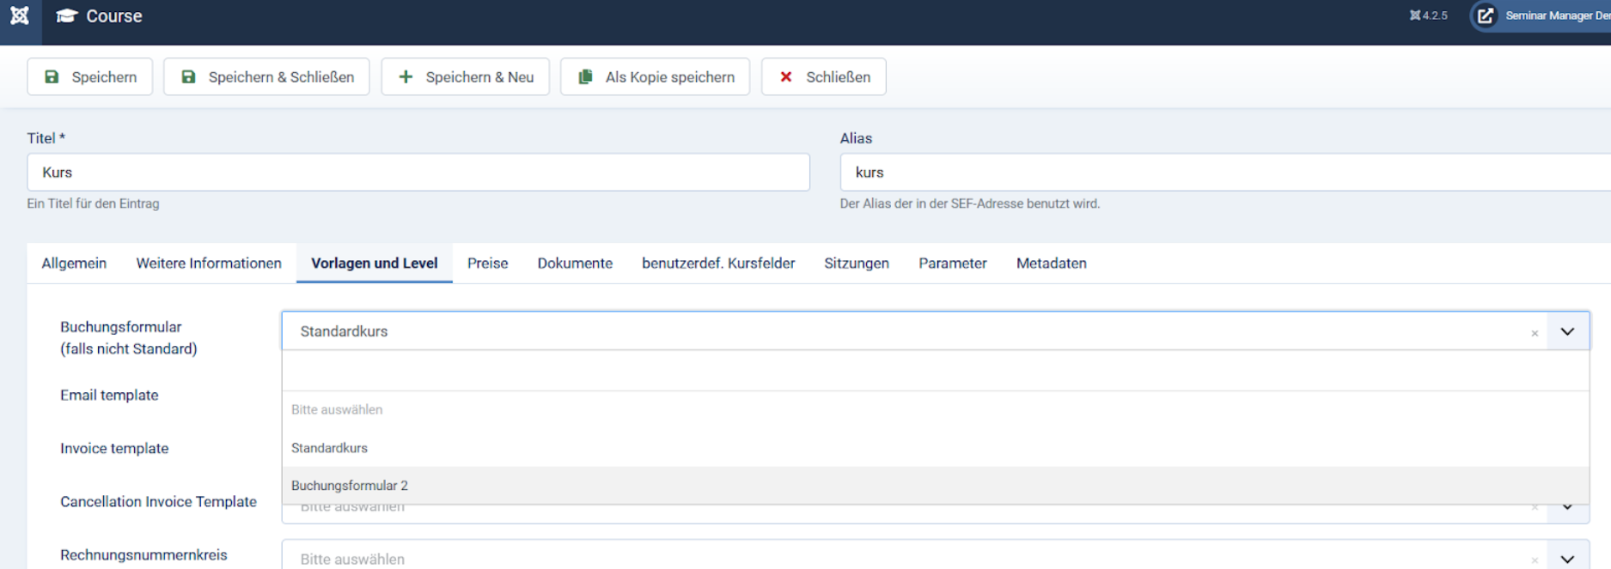The height and width of the screenshot is (569, 1611).
Task: Clear the Standardkurs selection with x
Action: 1534,333
